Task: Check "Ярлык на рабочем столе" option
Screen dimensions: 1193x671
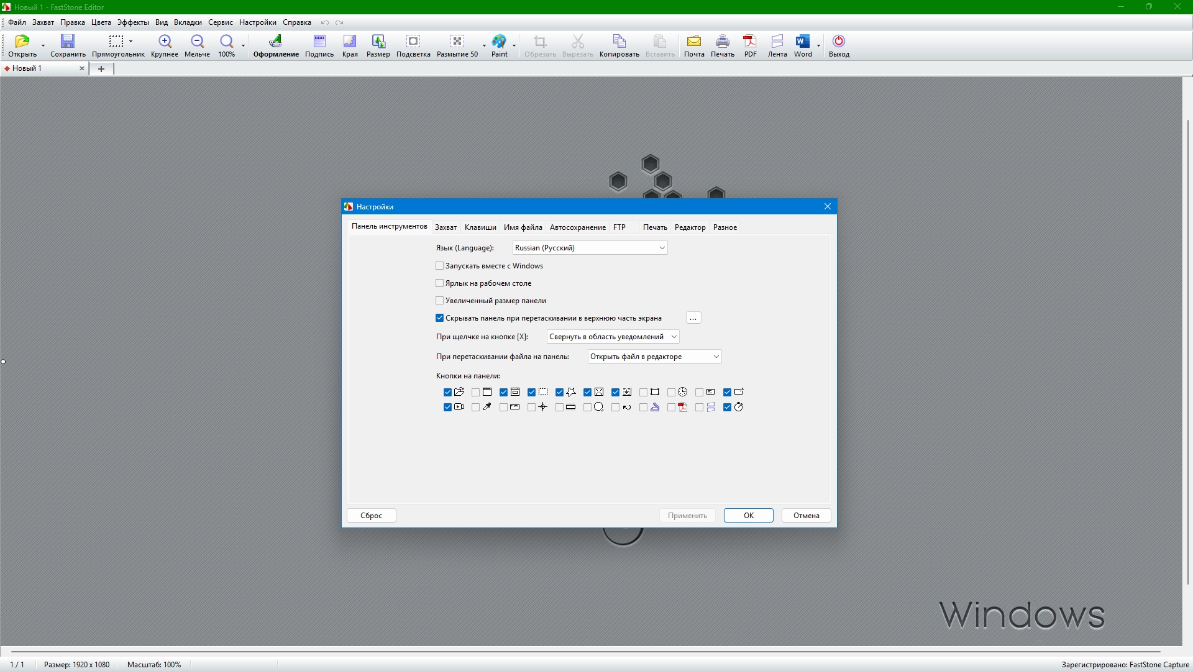Action: point(440,283)
